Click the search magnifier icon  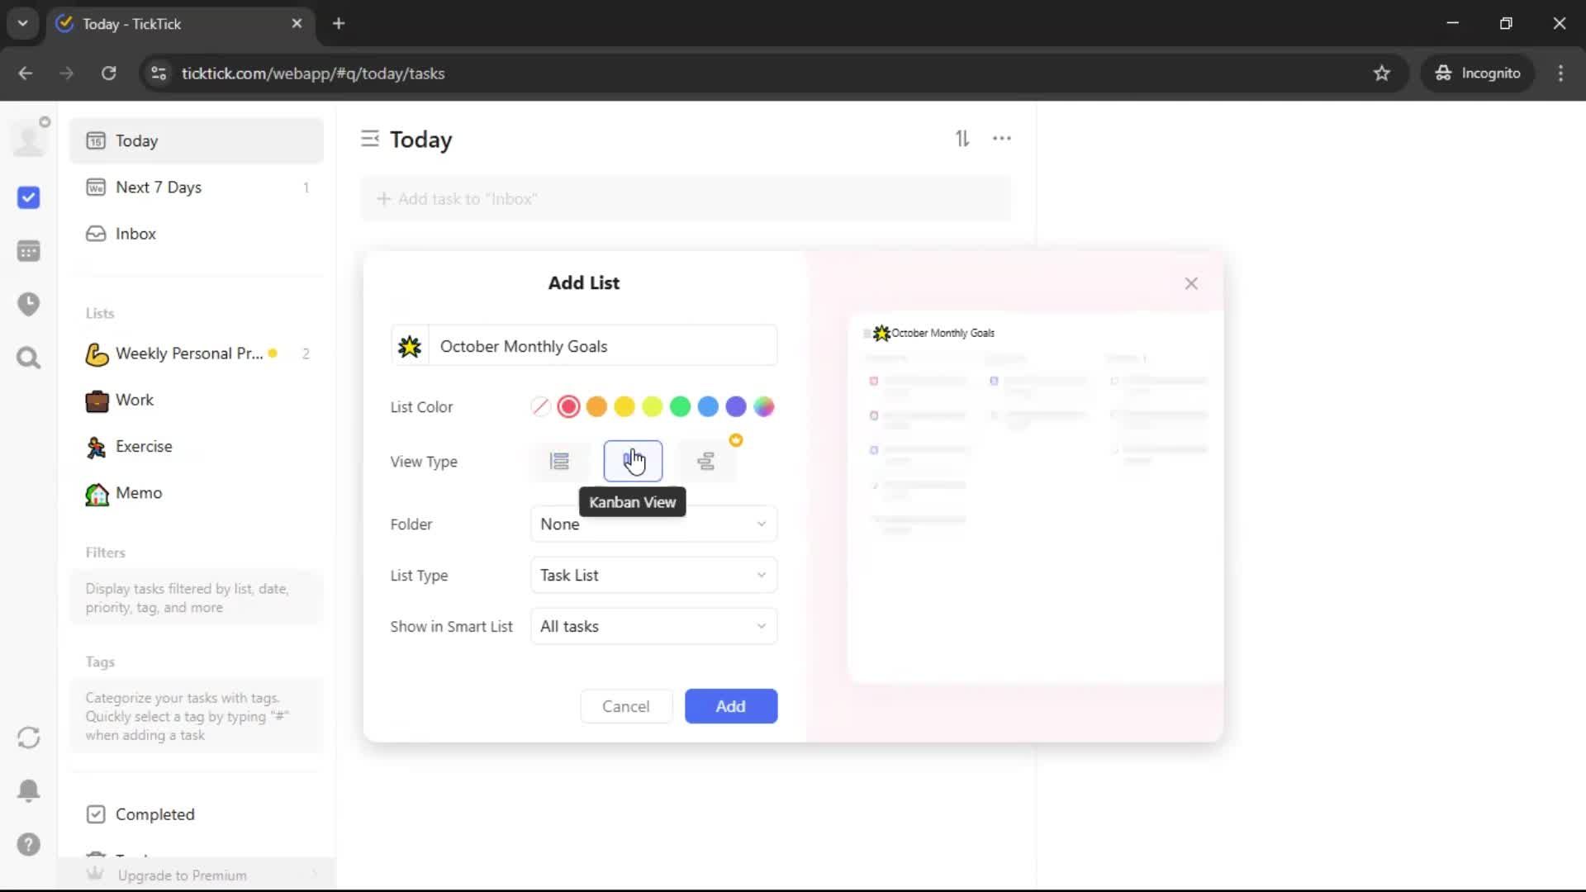click(29, 358)
